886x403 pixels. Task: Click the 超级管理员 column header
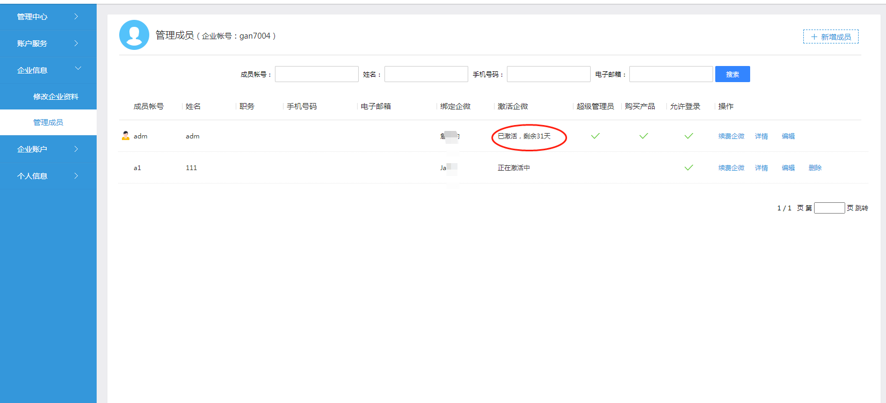point(595,106)
